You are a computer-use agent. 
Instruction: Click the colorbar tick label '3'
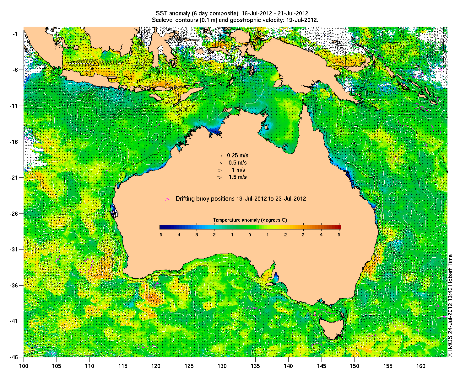click(303, 234)
